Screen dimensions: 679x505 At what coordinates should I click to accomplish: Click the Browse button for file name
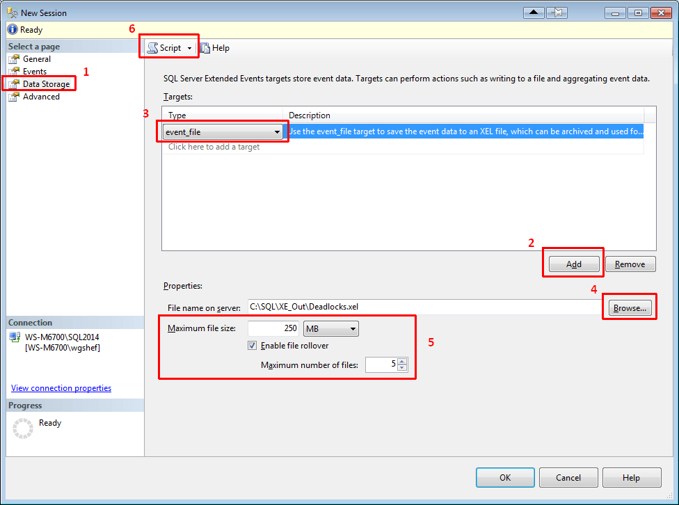tap(630, 306)
